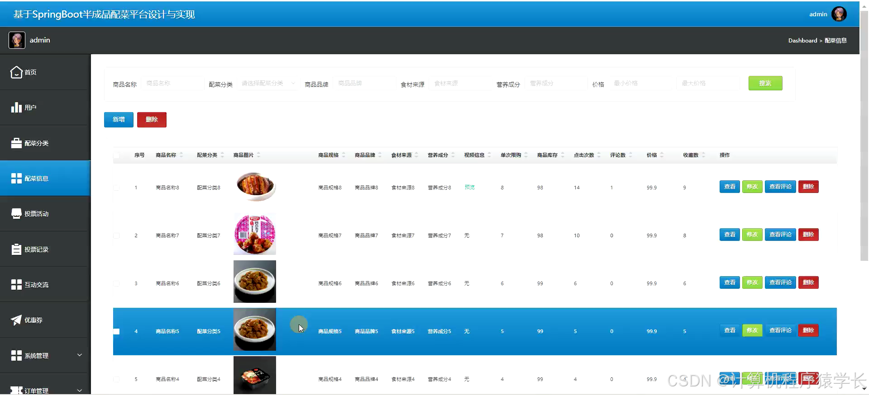Click 删除 for 商品名称5 row
The height and width of the screenshot is (395, 869).
tap(808, 330)
